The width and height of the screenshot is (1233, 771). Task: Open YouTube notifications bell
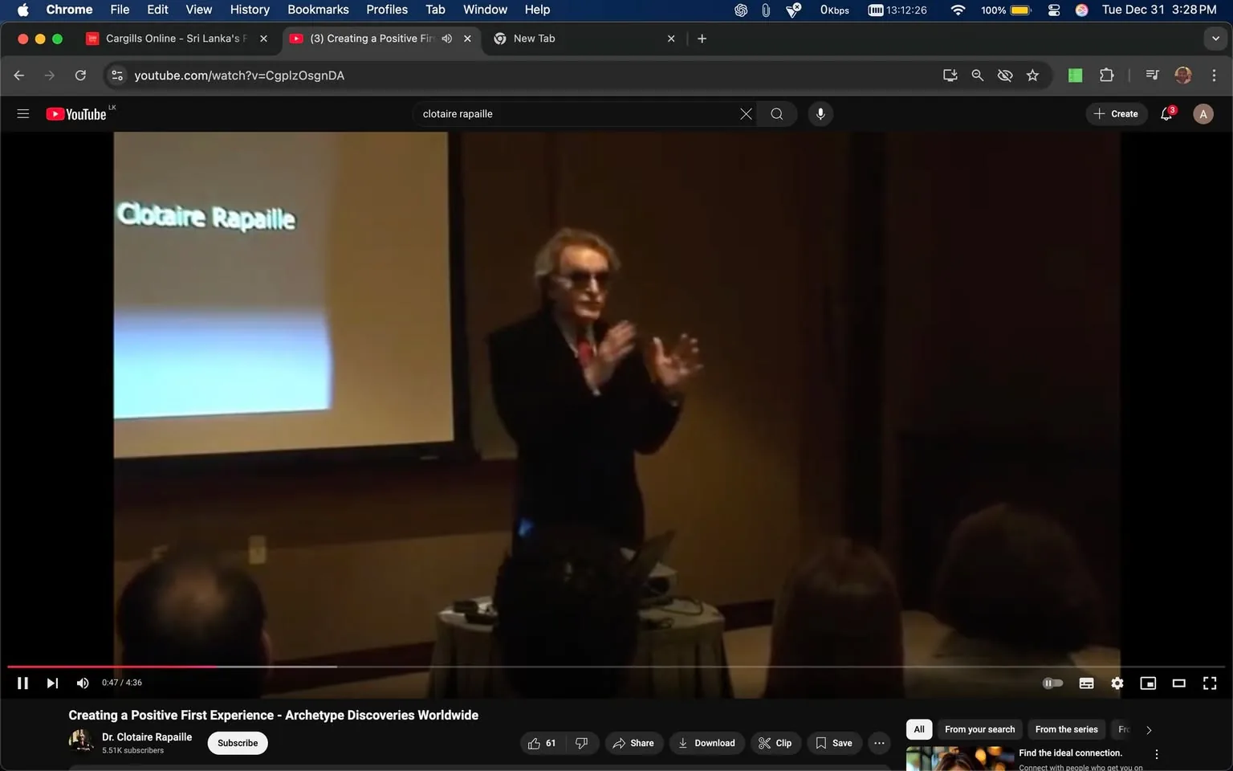(x=1166, y=113)
